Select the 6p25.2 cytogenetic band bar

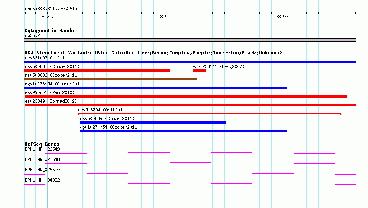coord(190,40)
